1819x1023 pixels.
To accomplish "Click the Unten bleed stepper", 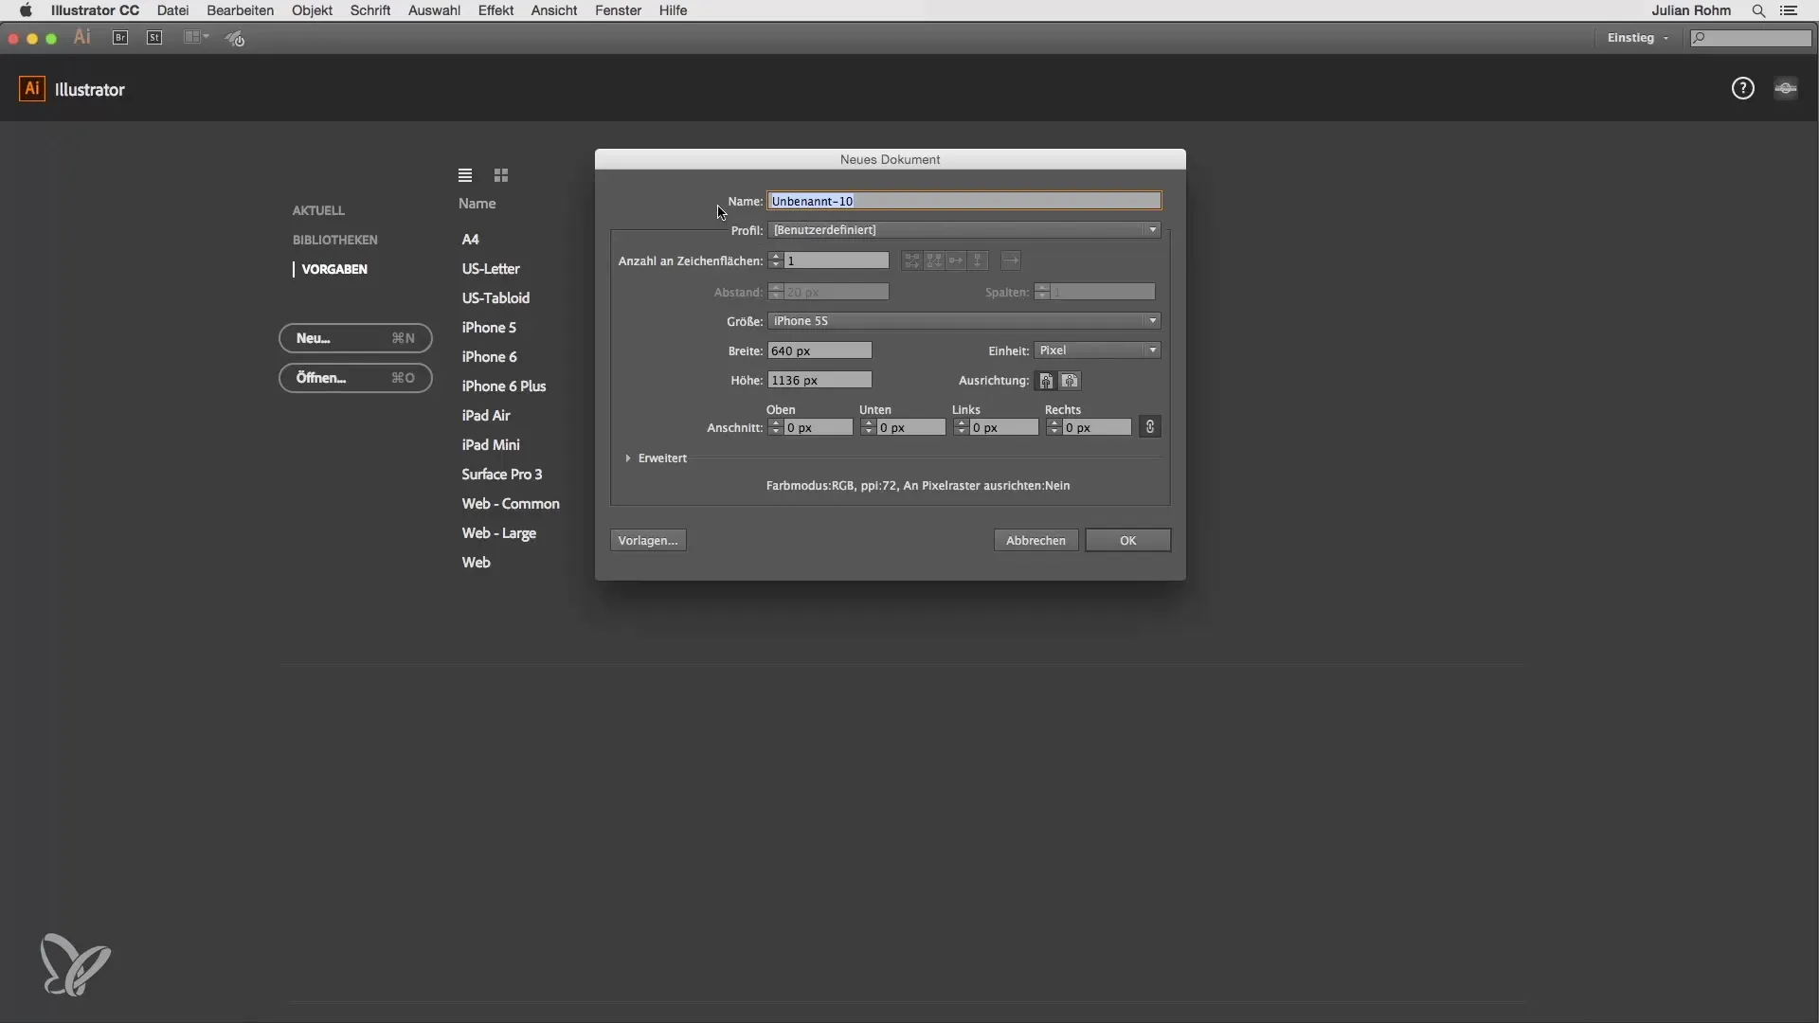I will tap(869, 427).
